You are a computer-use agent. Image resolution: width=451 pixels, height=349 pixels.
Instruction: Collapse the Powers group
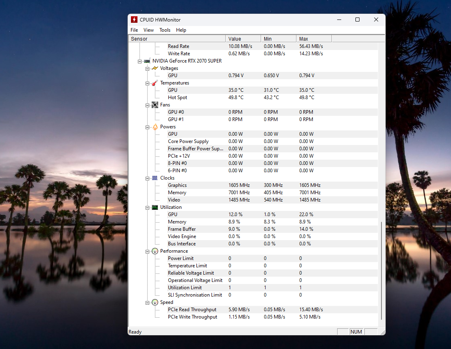click(147, 127)
